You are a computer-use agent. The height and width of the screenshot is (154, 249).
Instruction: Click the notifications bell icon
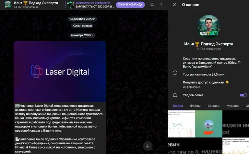[x=175, y=95]
